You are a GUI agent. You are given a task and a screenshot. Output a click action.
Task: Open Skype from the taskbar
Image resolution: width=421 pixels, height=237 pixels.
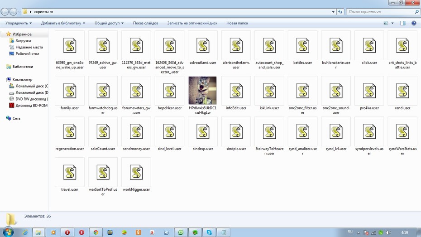(x=209, y=232)
